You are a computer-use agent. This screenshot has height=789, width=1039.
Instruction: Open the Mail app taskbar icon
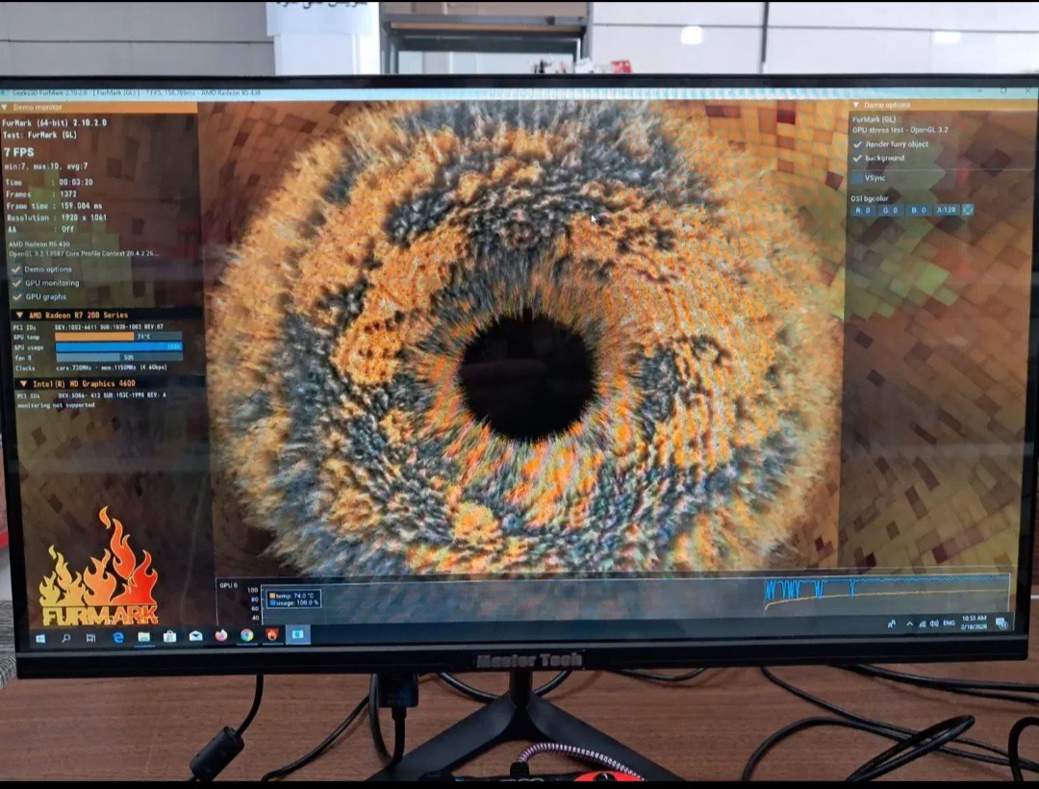pos(195,636)
